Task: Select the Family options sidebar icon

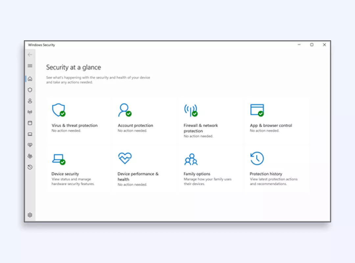Action: click(x=30, y=156)
